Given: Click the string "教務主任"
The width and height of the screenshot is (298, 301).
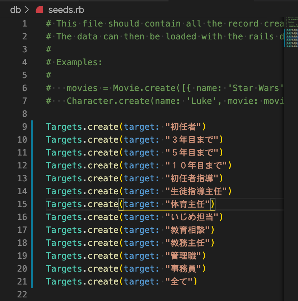Looking at the screenshot, I should [x=187, y=243].
